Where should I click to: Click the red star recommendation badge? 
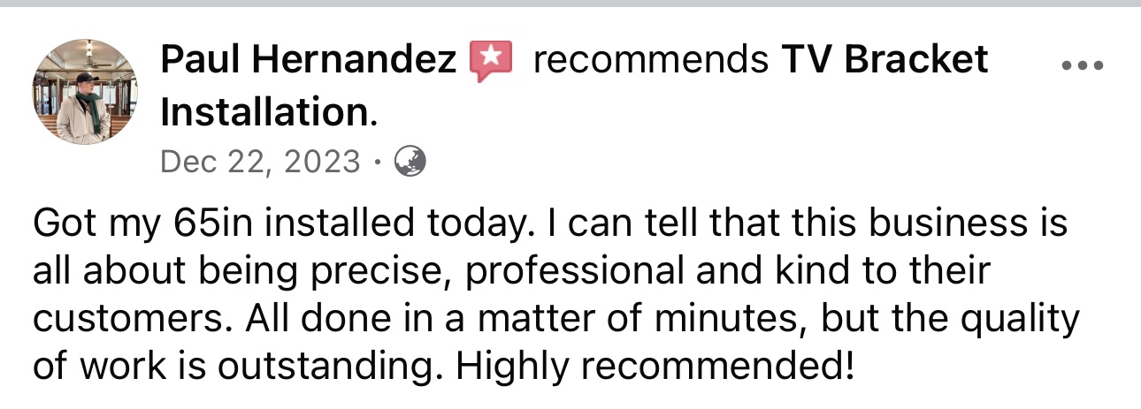click(x=489, y=62)
